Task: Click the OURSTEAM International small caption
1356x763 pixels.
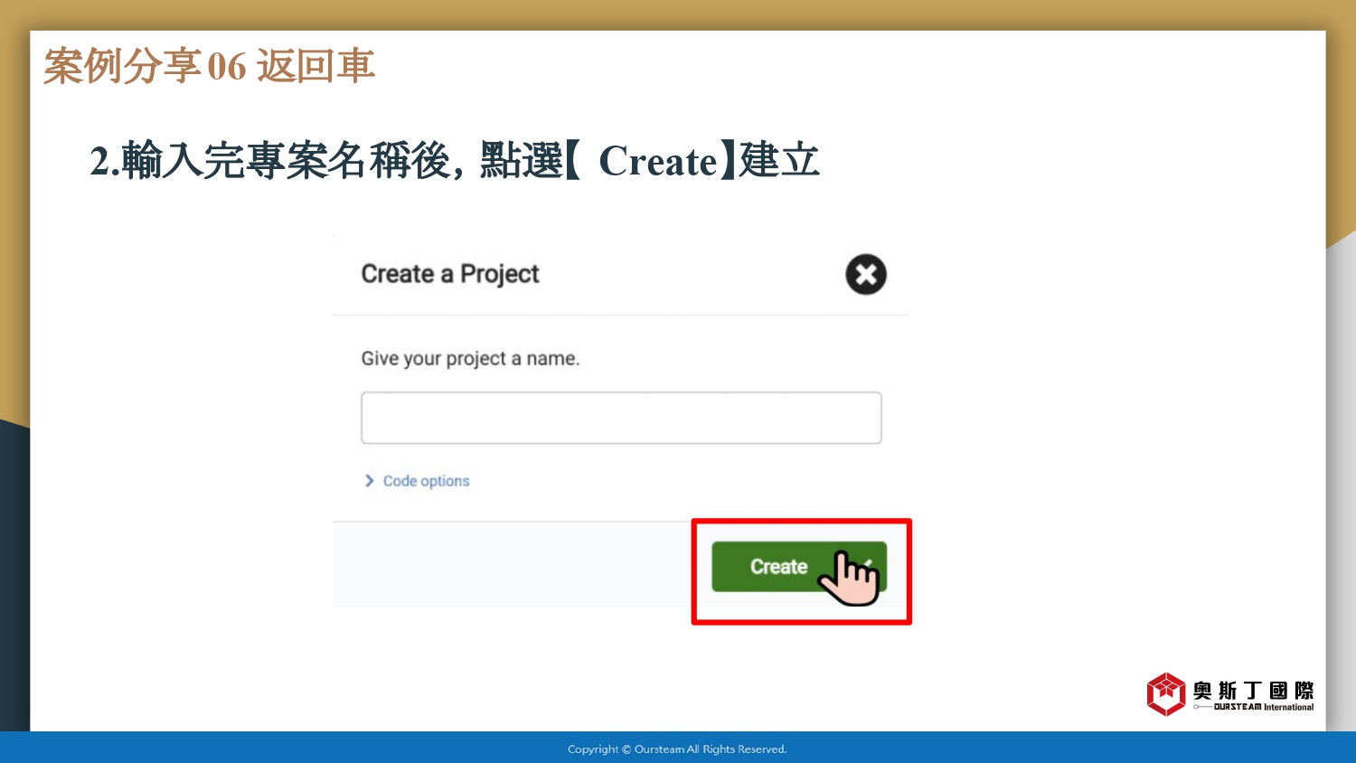Action: click(x=1263, y=707)
